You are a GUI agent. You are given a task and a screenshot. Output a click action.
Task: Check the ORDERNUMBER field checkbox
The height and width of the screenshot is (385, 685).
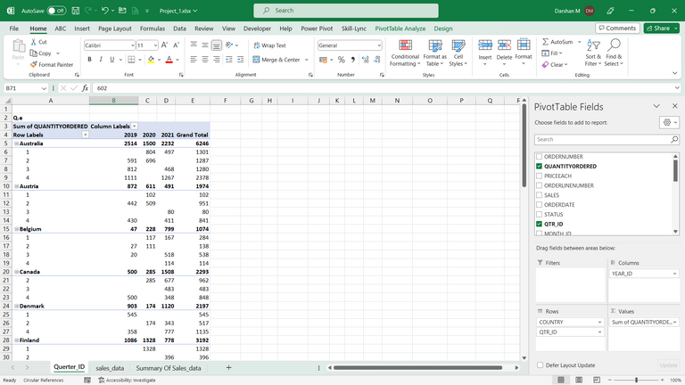[539, 156]
